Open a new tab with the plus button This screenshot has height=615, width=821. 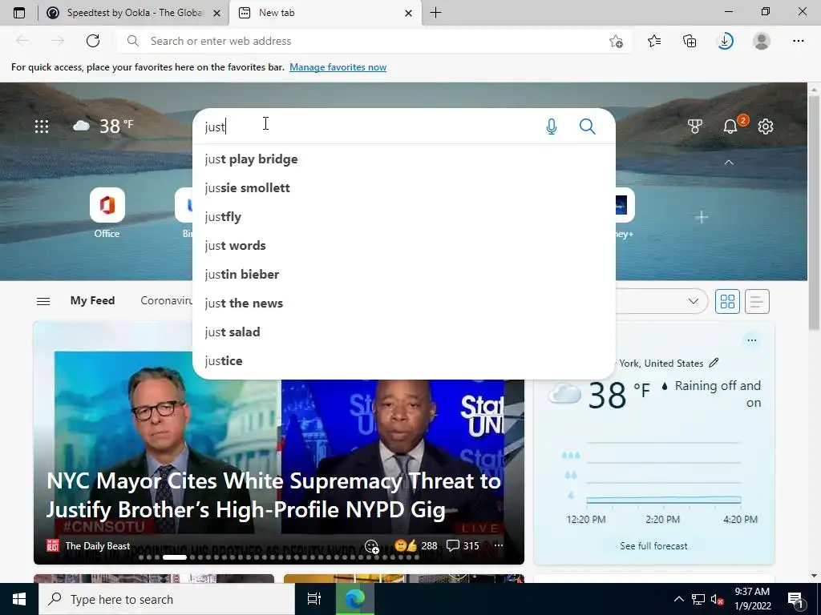435,13
